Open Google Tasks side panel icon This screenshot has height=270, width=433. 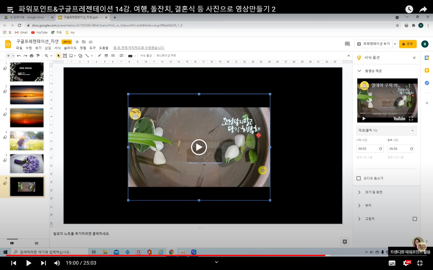(427, 83)
